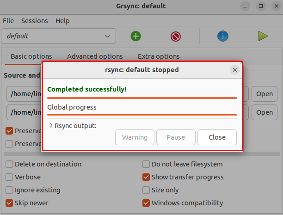Click the blue info icon
Image resolution: width=283 pixels, height=215 pixels.
pos(223,36)
